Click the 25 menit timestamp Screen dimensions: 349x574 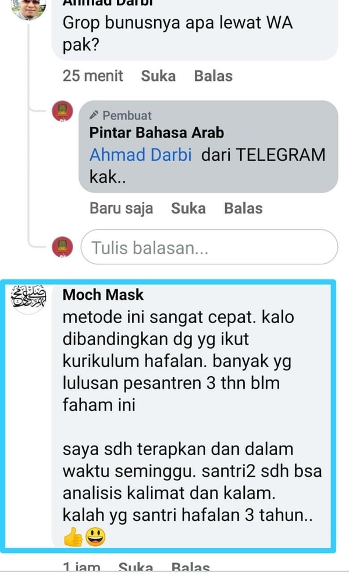(92, 76)
